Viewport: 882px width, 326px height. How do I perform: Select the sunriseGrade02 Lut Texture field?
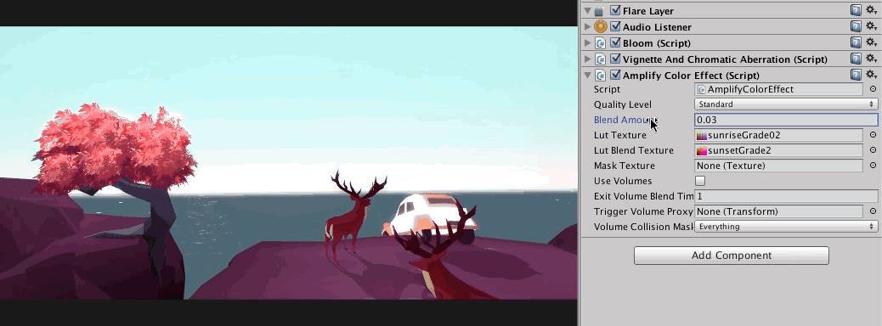778,135
